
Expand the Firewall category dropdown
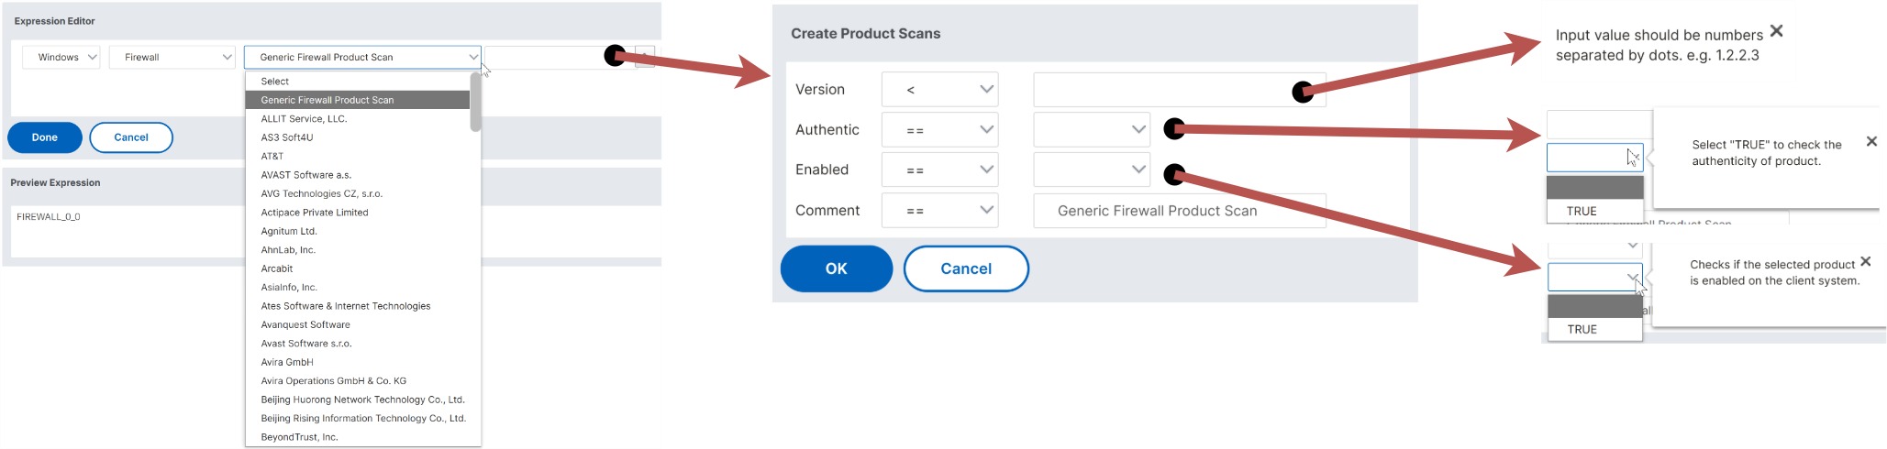pyautogui.click(x=172, y=57)
